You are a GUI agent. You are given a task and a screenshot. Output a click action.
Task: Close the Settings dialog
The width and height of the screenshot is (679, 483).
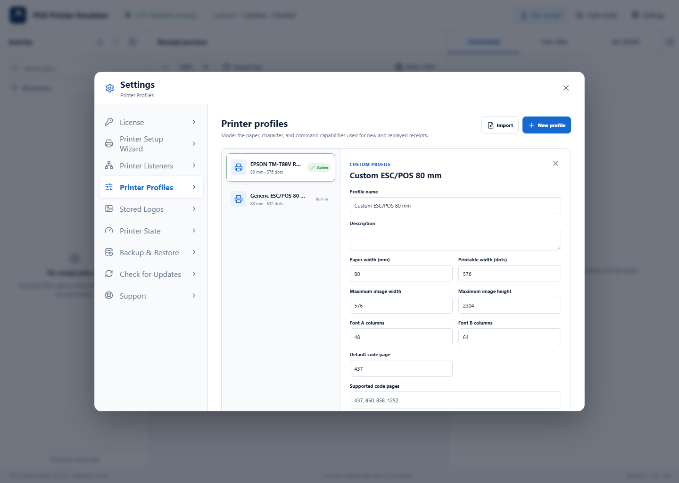click(566, 88)
